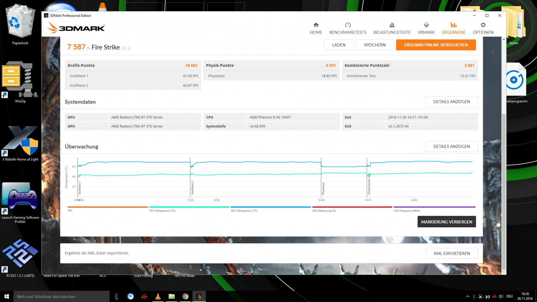The width and height of the screenshot is (537, 302).
Task: Click the blue clock app in taskbar
Action: [x=130, y=296]
